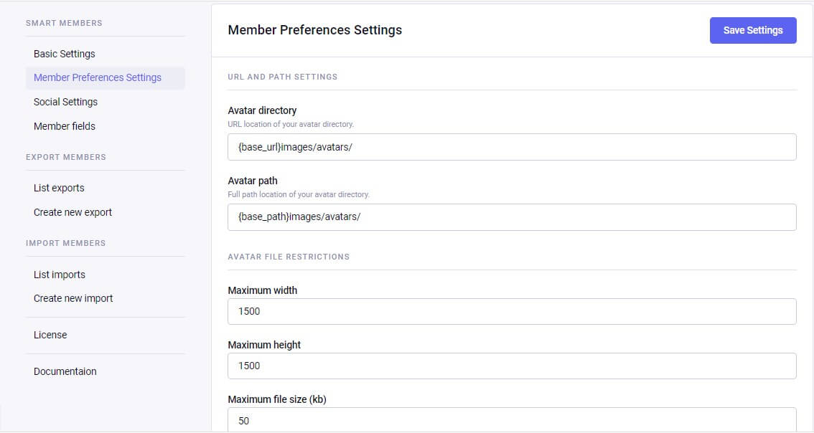
Task: Select Create new export
Action: click(72, 212)
